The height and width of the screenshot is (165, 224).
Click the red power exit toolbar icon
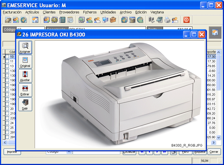[187, 20]
